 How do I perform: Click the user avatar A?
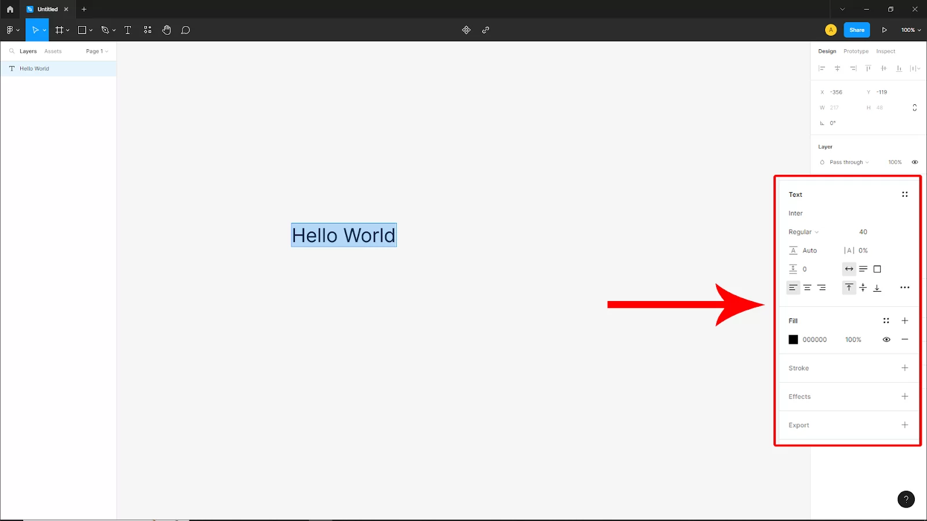[x=831, y=30]
